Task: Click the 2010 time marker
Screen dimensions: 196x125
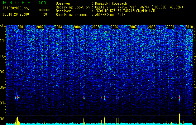Action: (189, 27)
